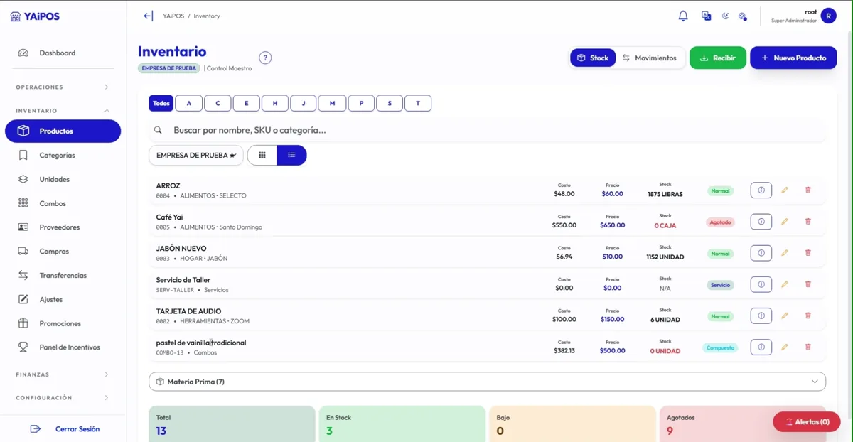
Task: Delete the Café Yai product
Action: point(808,222)
